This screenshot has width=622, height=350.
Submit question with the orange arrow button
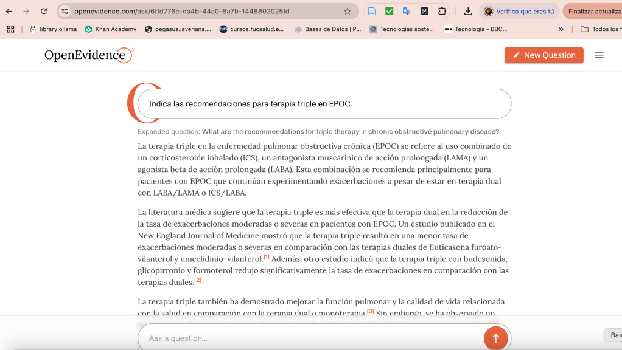click(x=495, y=338)
